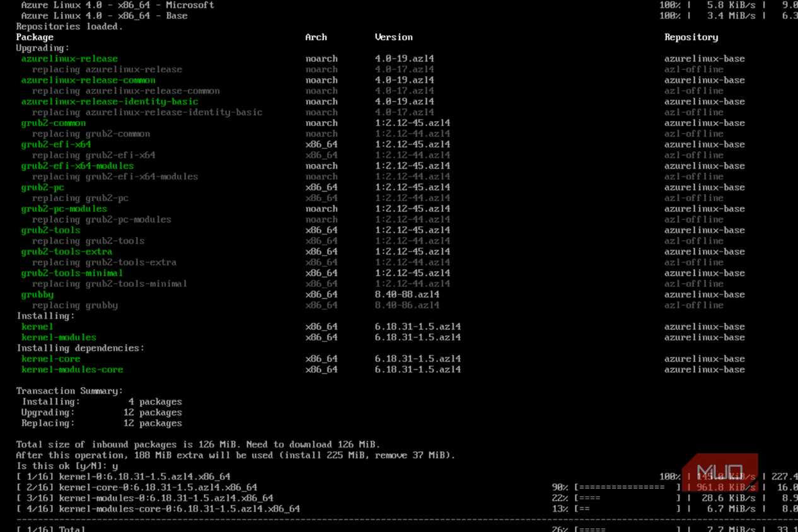This screenshot has width=798, height=532.
Task: Select the "replacing azurelinux-release-identity-basic" line
Action: (147, 112)
